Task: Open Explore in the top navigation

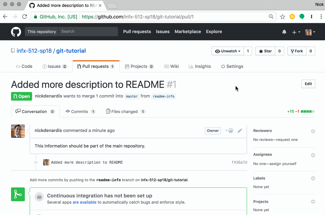Action: click(214, 31)
